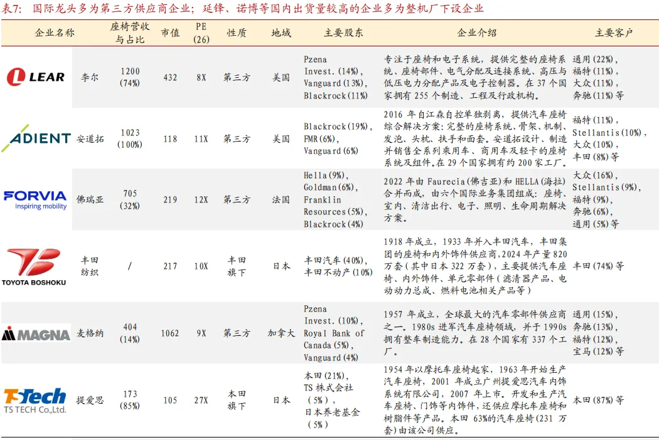Click the 企业名称 column header

point(55,33)
